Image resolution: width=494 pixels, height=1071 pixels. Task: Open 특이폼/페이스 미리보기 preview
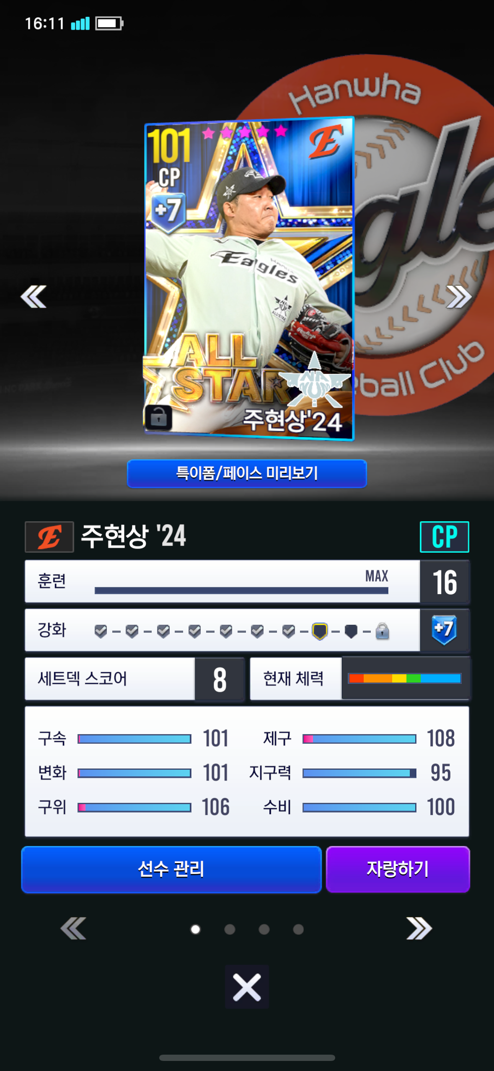247,473
